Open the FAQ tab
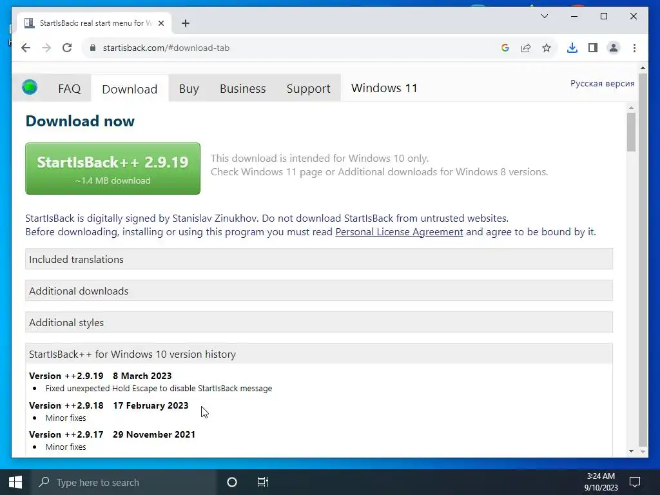 [x=70, y=89]
